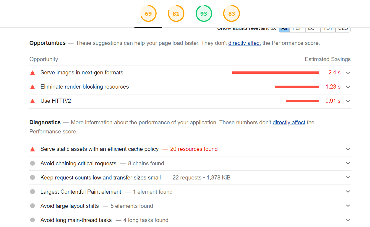This screenshot has height=227, width=370.
Task: Open 'directly affect' link in Diagnostics description
Action: point(289,123)
